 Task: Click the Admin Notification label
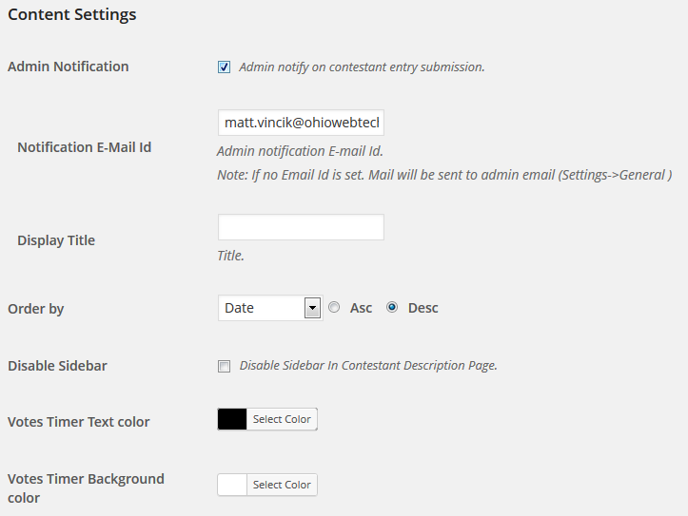68,67
